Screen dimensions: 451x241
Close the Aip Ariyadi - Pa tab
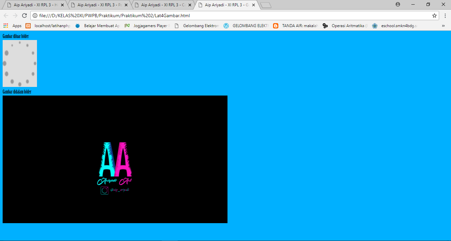coord(126,5)
